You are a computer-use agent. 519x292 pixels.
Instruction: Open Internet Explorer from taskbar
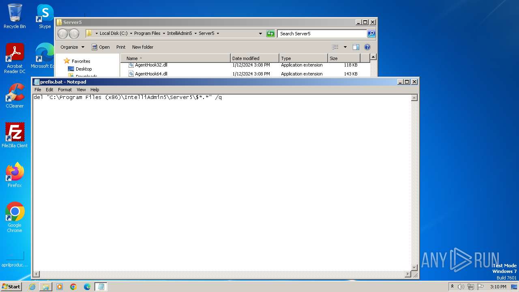[x=32, y=287]
